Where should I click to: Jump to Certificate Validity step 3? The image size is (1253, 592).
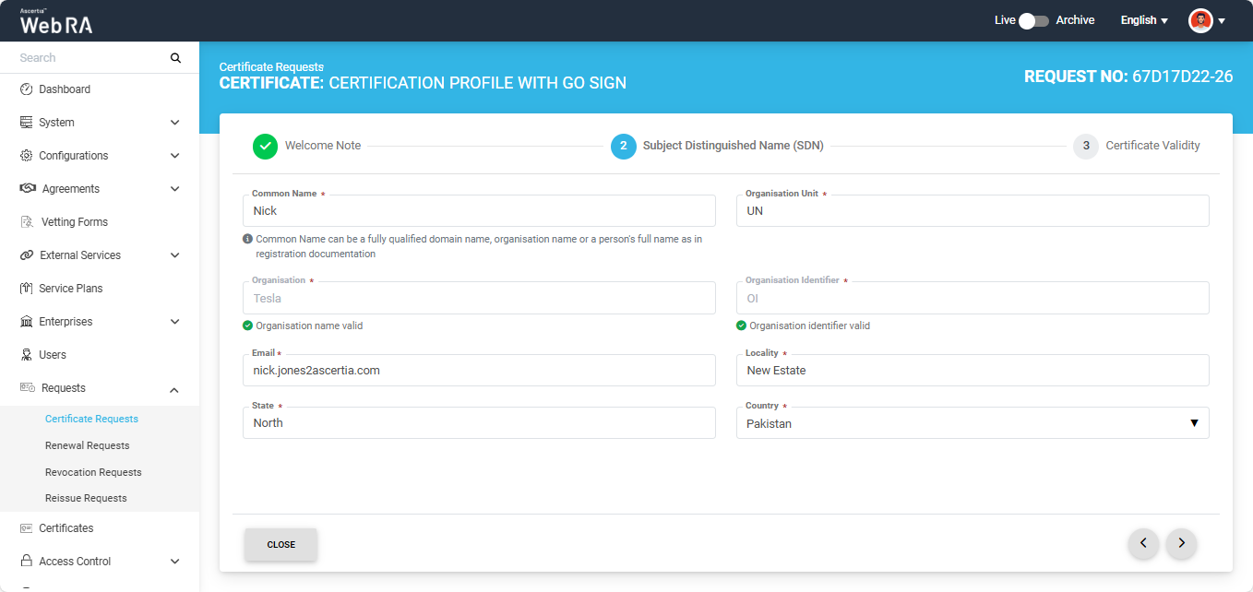point(1086,146)
